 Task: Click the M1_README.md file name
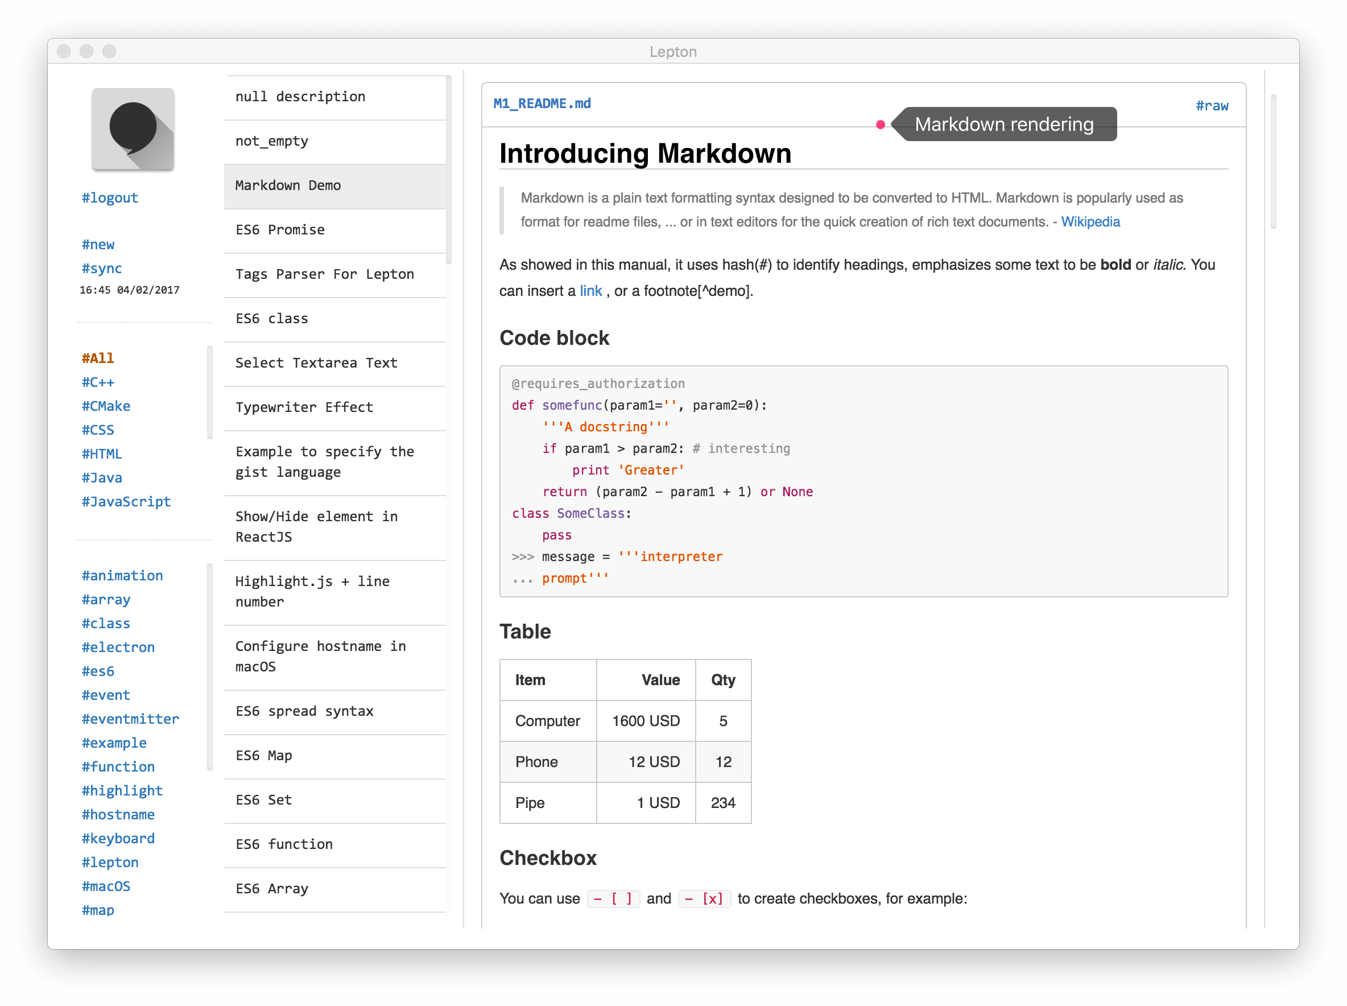(x=542, y=104)
